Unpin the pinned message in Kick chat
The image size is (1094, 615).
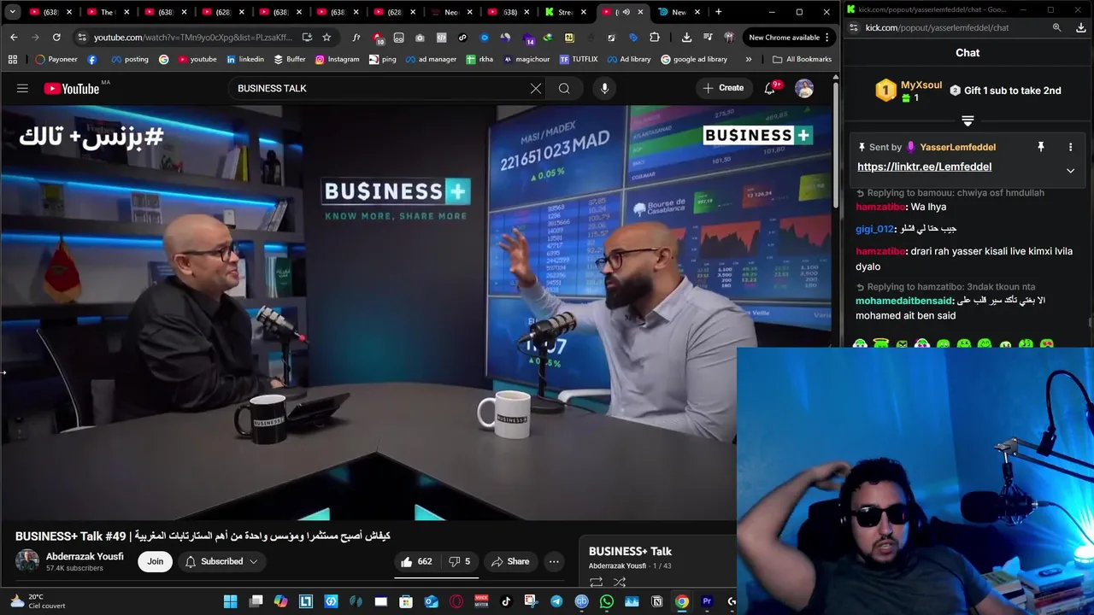(x=1041, y=147)
